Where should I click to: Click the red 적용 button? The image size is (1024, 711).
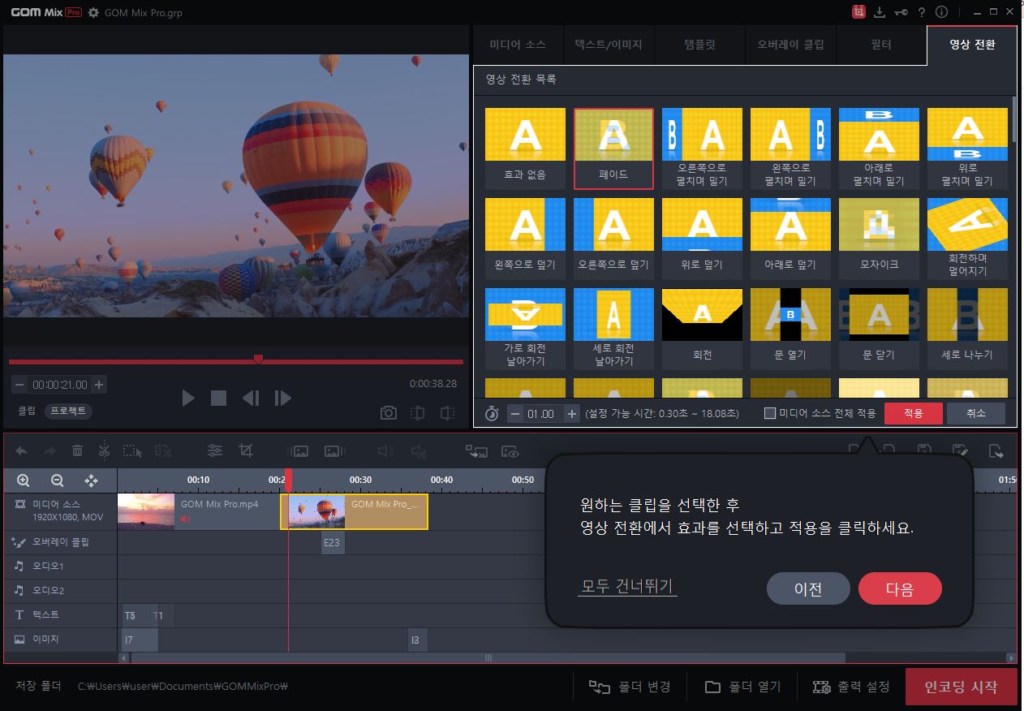pyautogui.click(x=914, y=413)
